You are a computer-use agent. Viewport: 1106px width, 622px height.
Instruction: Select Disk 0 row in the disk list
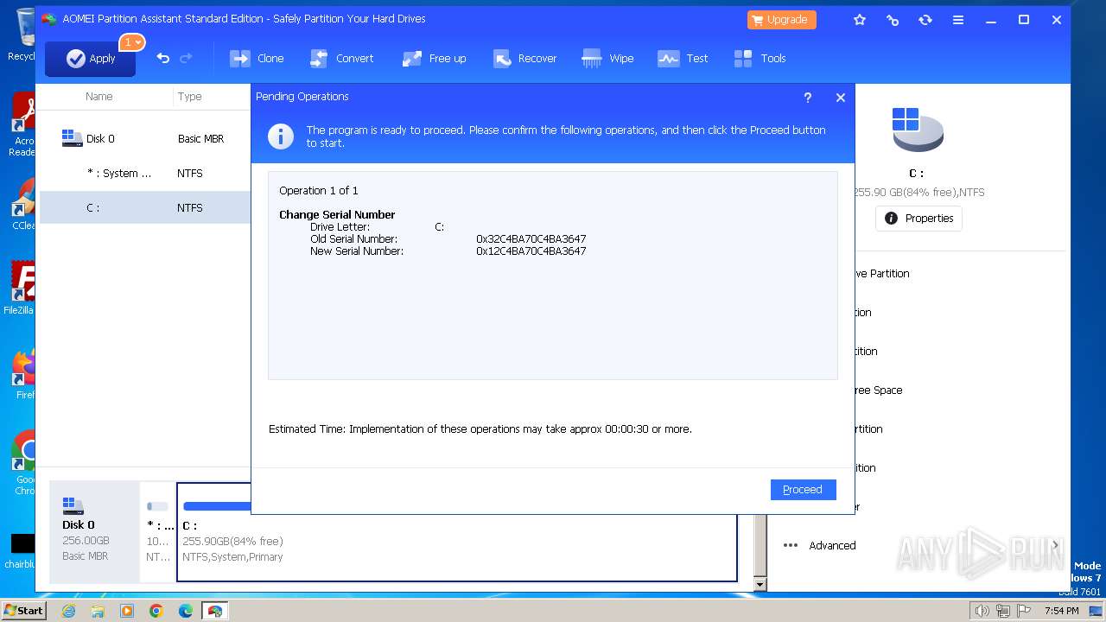[145, 138]
